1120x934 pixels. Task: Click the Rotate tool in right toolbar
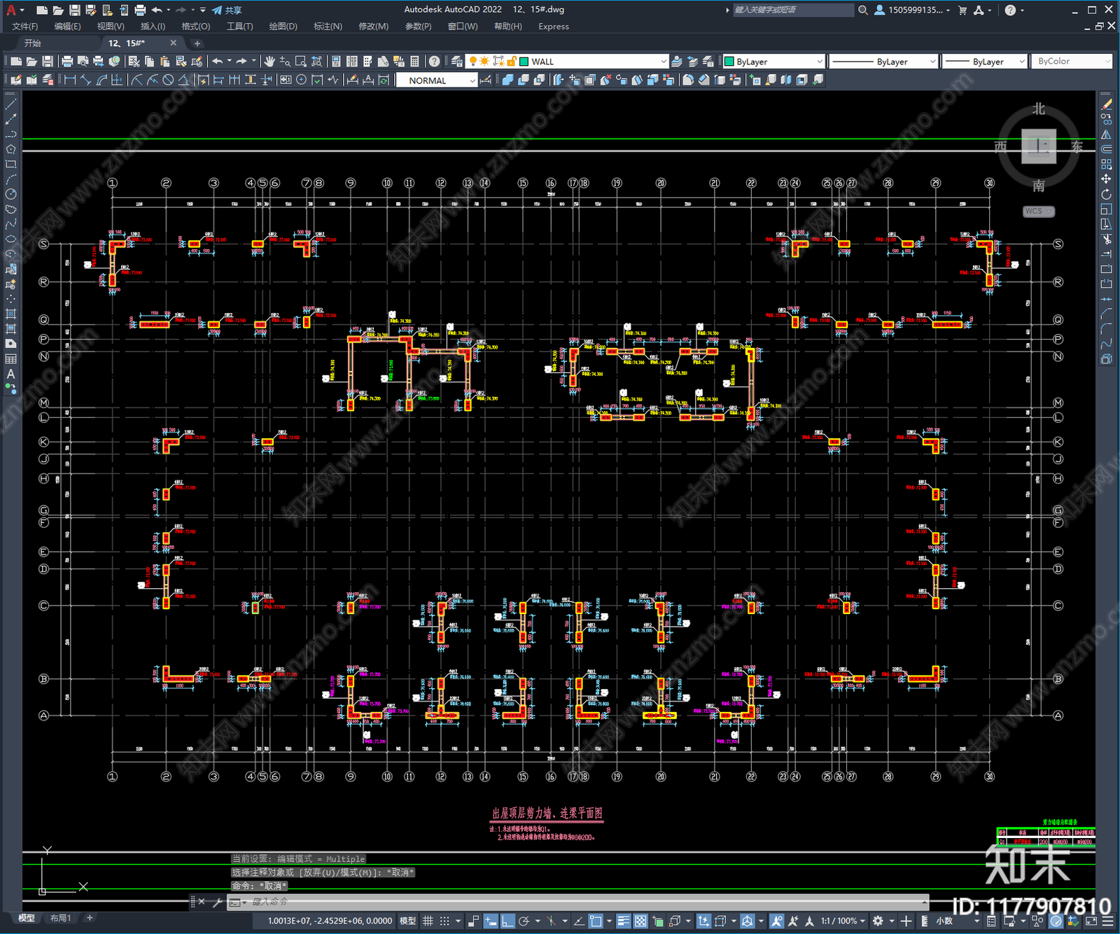[x=1106, y=195]
